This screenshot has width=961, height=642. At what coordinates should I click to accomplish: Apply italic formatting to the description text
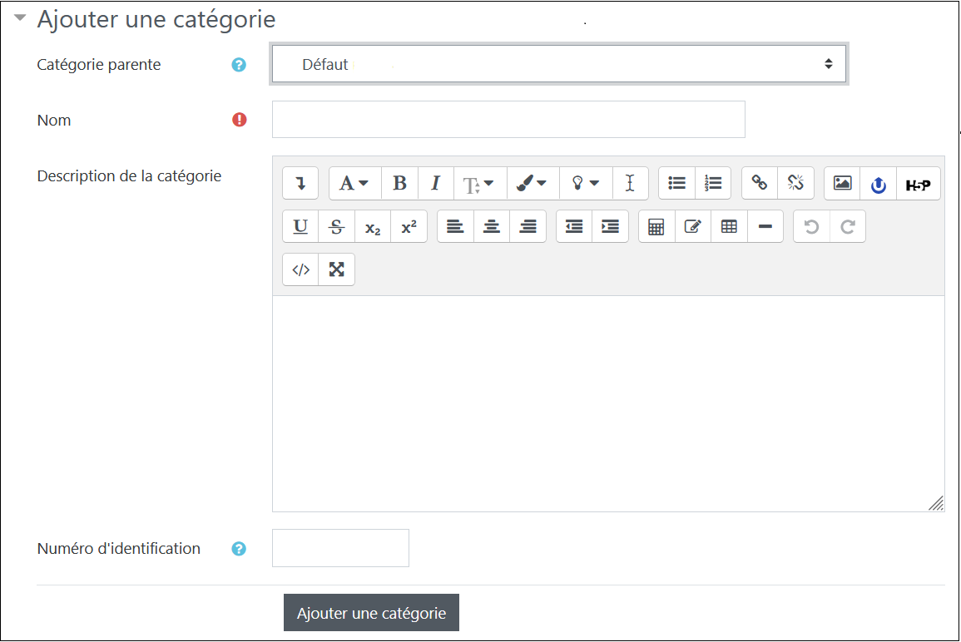pyautogui.click(x=436, y=183)
